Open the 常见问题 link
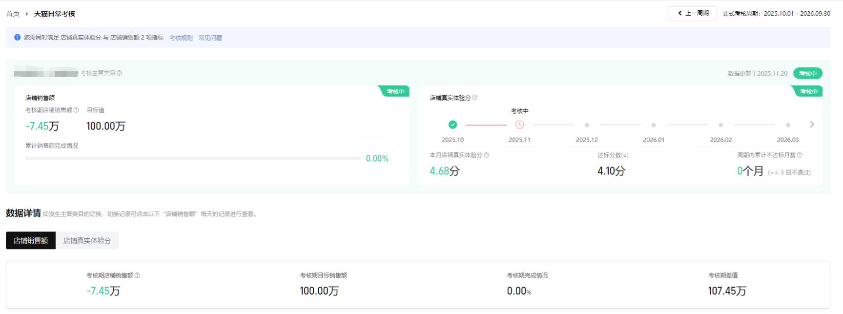Screen dimensions: 843x314 click(210, 38)
